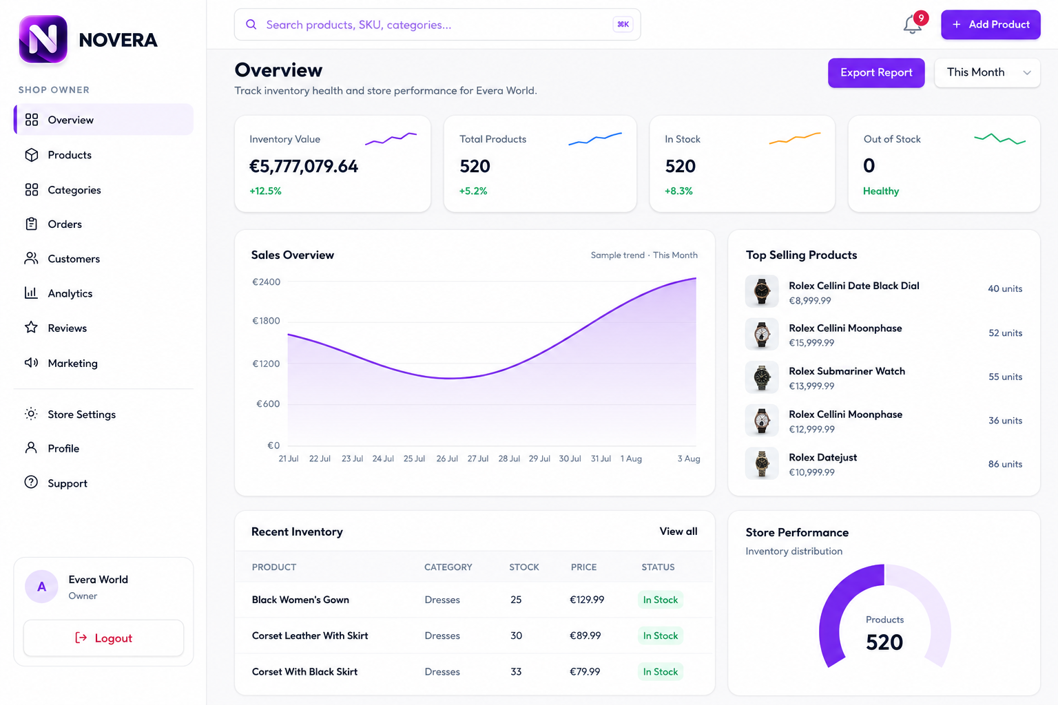Click Rolex Datejust watch thumbnail
The height and width of the screenshot is (705, 1058).
tap(762, 463)
